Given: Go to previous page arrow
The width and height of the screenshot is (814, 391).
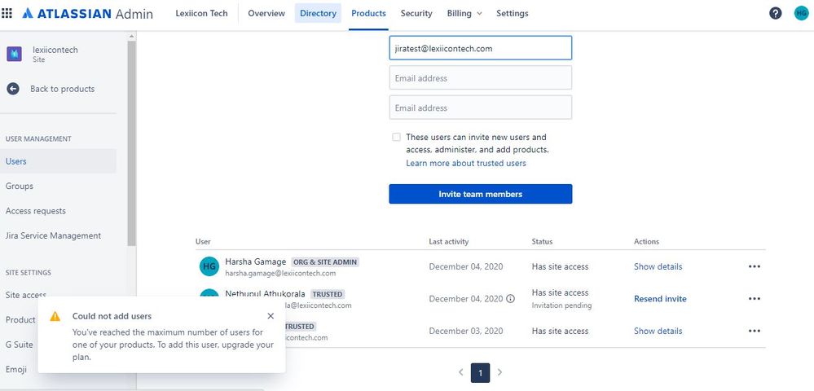Looking at the screenshot, I should [460, 372].
